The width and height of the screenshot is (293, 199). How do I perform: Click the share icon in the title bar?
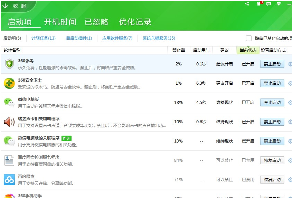(x=247, y=3)
